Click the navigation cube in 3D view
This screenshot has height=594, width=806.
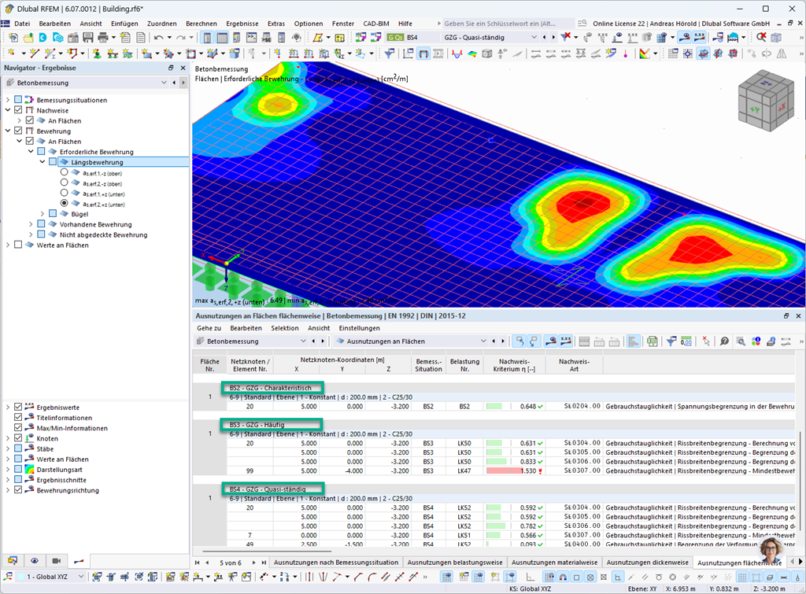point(766,101)
